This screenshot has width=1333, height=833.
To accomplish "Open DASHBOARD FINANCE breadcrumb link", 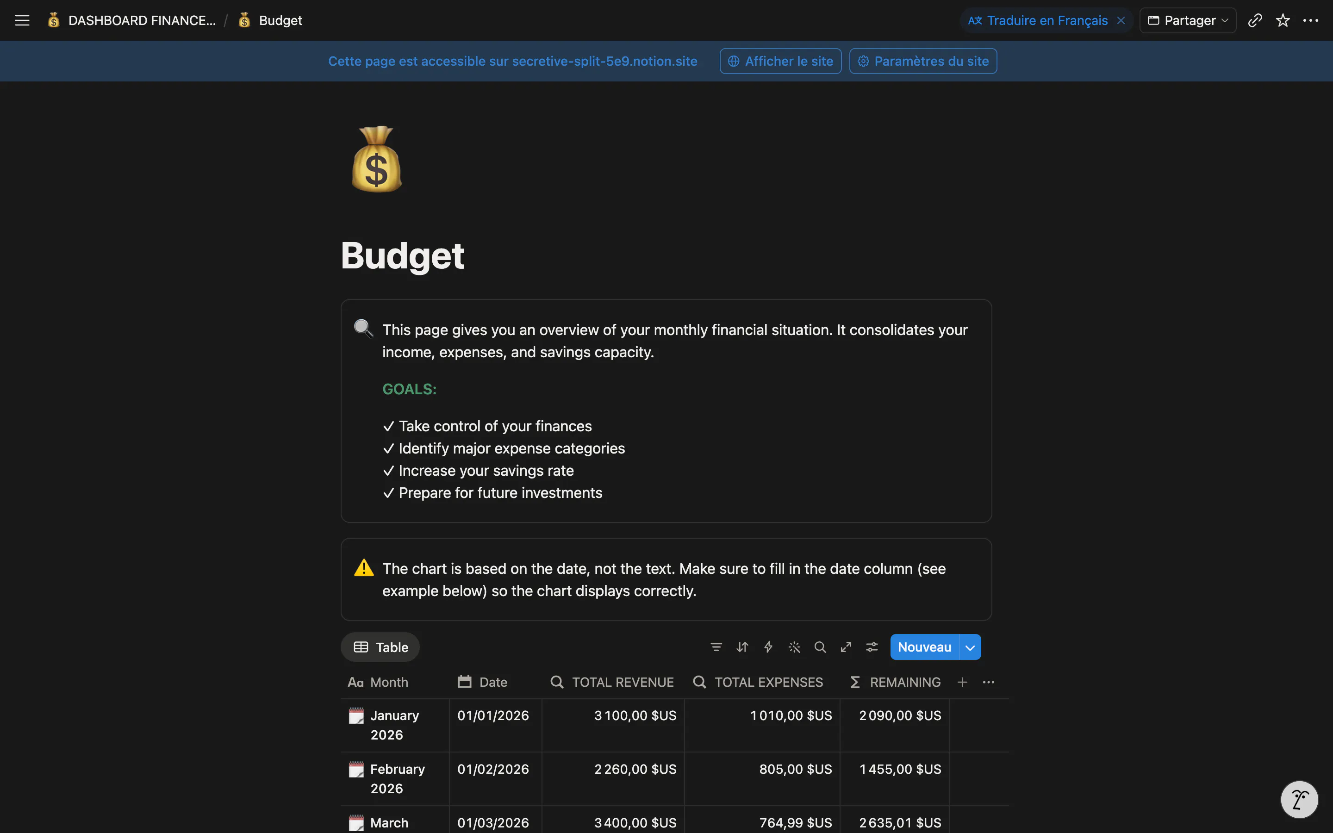I will tap(131, 20).
